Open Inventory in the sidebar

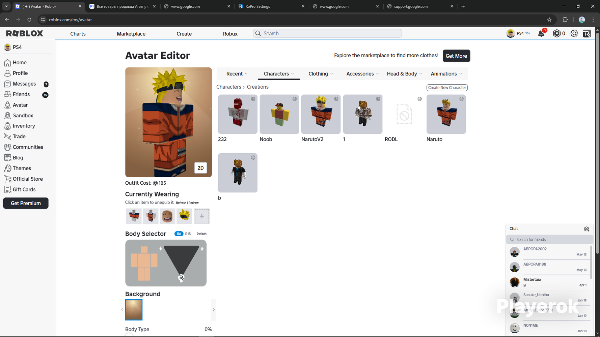click(x=24, y=126)
